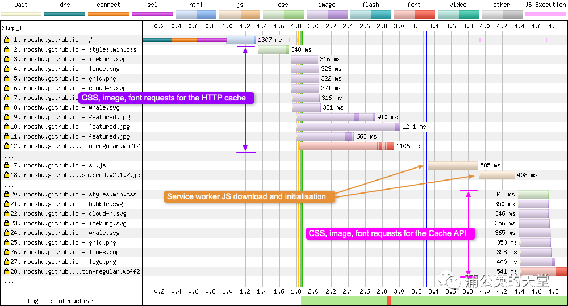Click the lock icon on request 11 featured.jpg
Screen dimensions: 568x306
point(6,136)
